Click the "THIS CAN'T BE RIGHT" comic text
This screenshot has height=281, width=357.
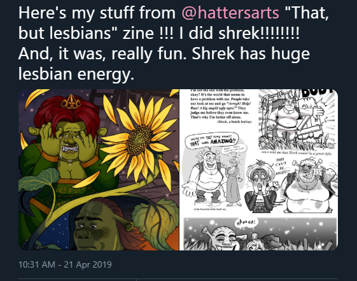(x=280, y=166)
